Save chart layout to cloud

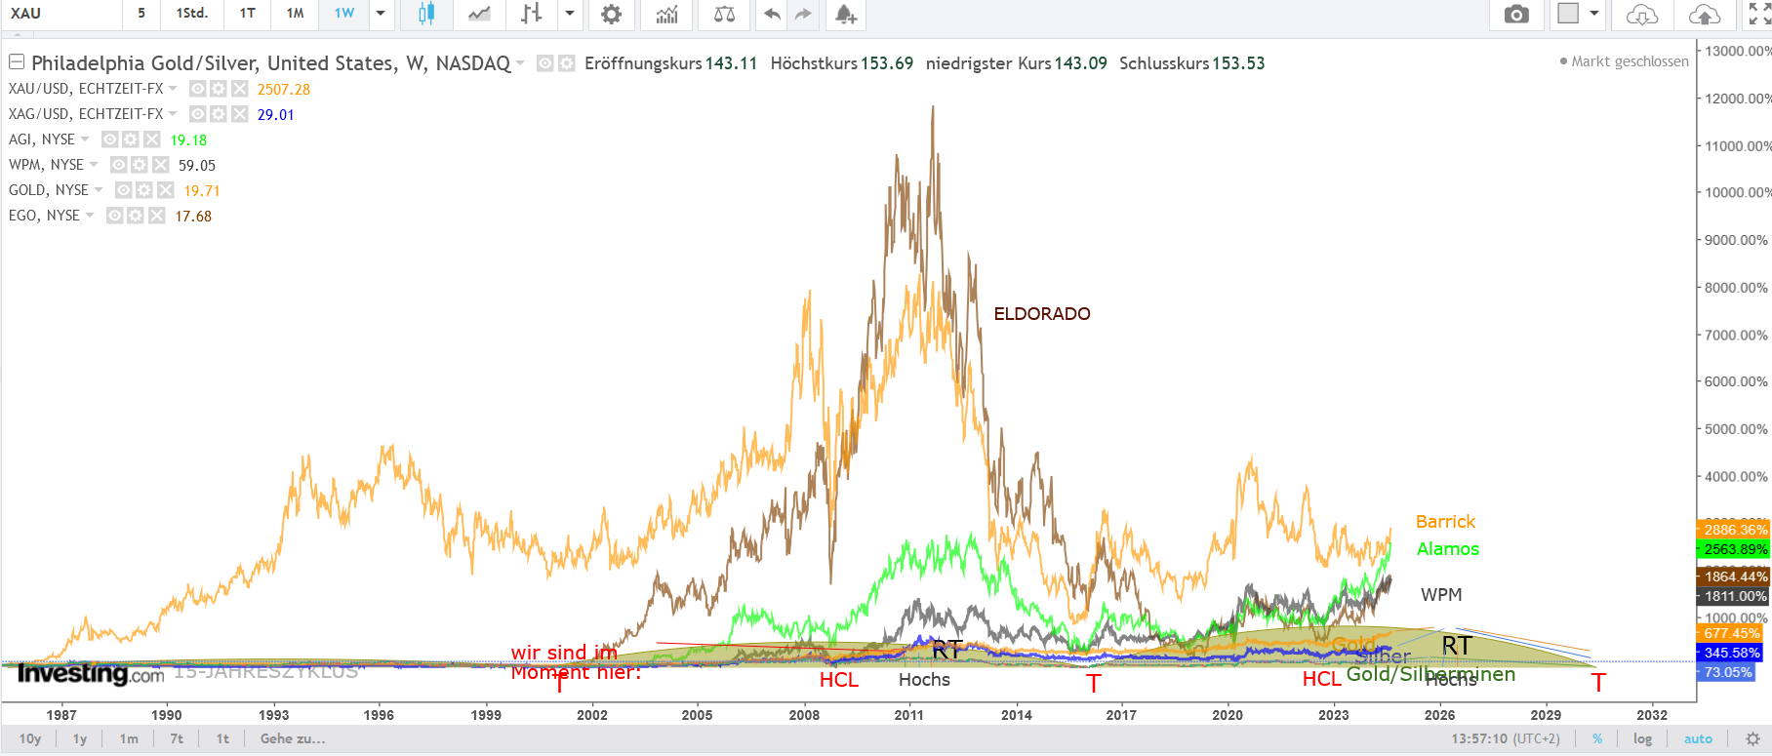pos(1705,14)
